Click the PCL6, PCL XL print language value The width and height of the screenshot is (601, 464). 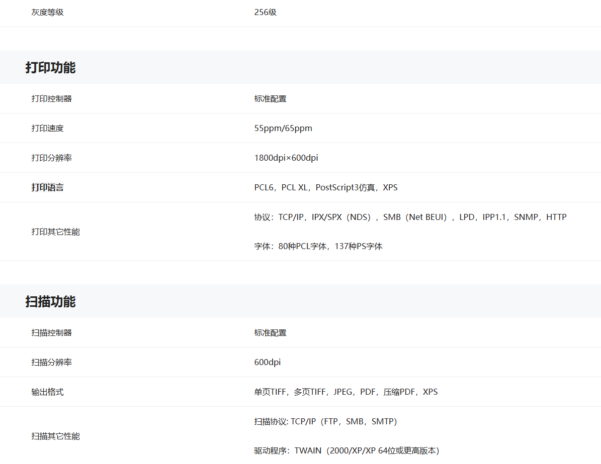pos(325,188)
